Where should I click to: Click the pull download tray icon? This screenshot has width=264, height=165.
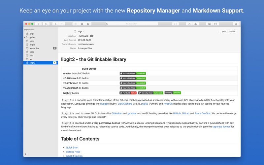coord(195,24)
